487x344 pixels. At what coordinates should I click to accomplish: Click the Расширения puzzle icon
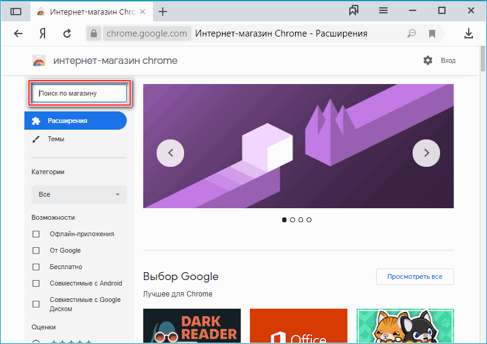pos(36,121)
